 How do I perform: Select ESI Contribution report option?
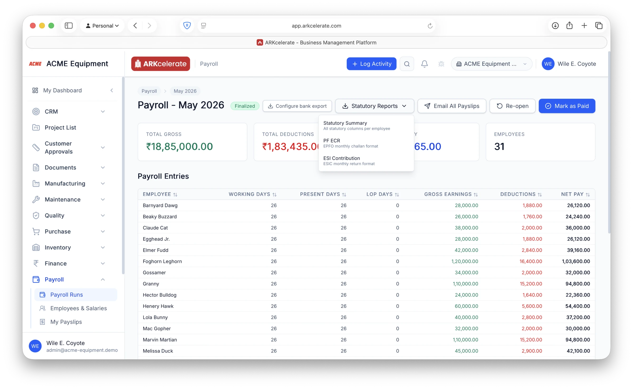(x=366, y=161)
